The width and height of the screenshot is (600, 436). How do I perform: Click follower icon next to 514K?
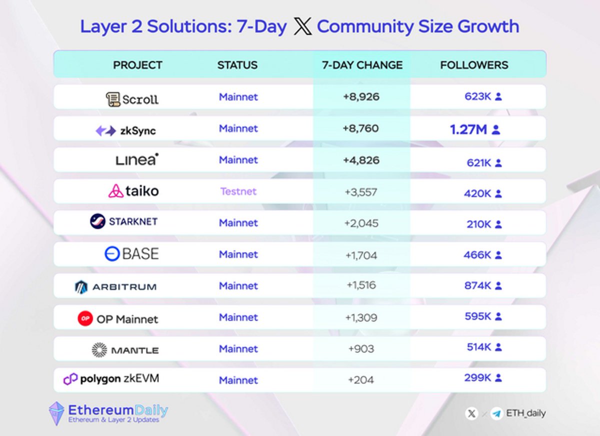(498, 347)
